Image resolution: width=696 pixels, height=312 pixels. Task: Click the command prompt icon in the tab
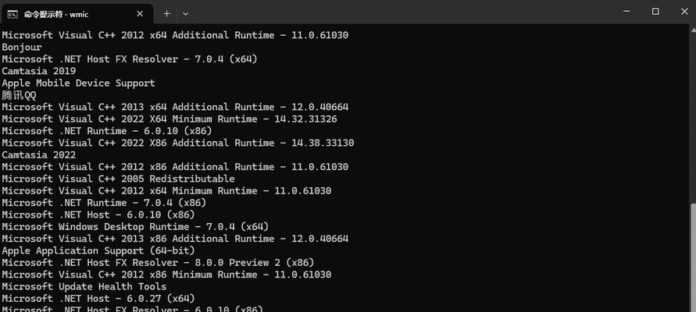pos(13,13)
